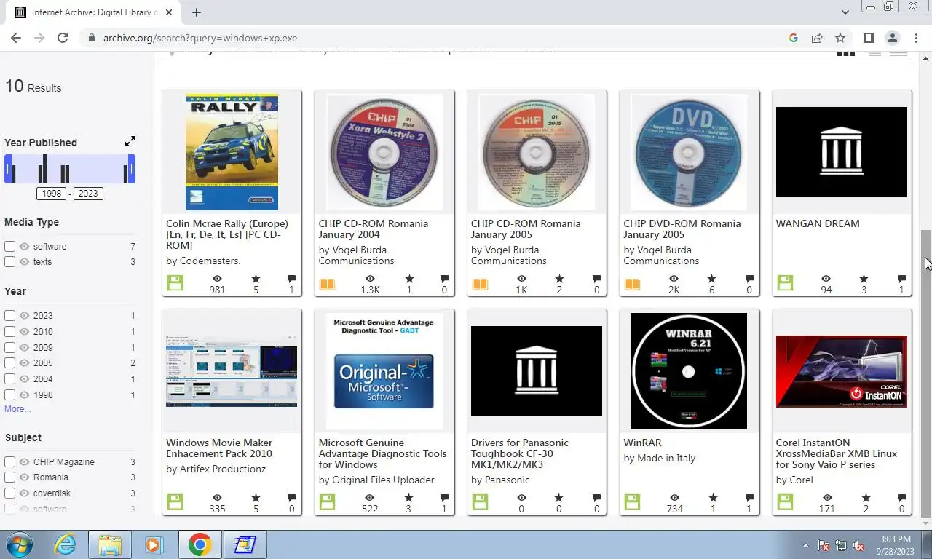Click the right handle of year range slider
Viewport: 932px width, 559px height.
pyautogui.click(x=132, y=170)
